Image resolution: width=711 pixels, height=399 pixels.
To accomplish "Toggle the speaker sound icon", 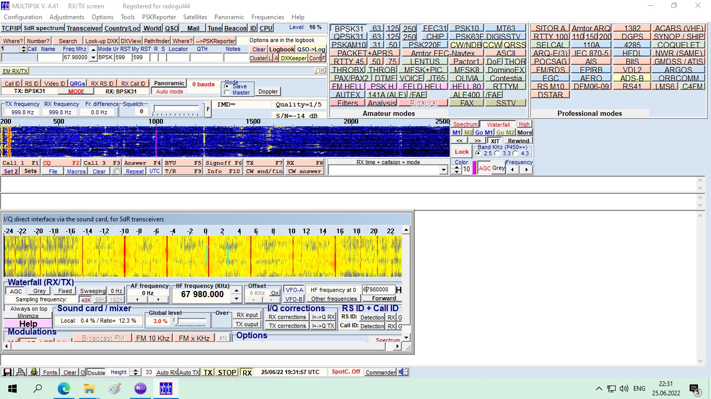I will coord(403,372).
